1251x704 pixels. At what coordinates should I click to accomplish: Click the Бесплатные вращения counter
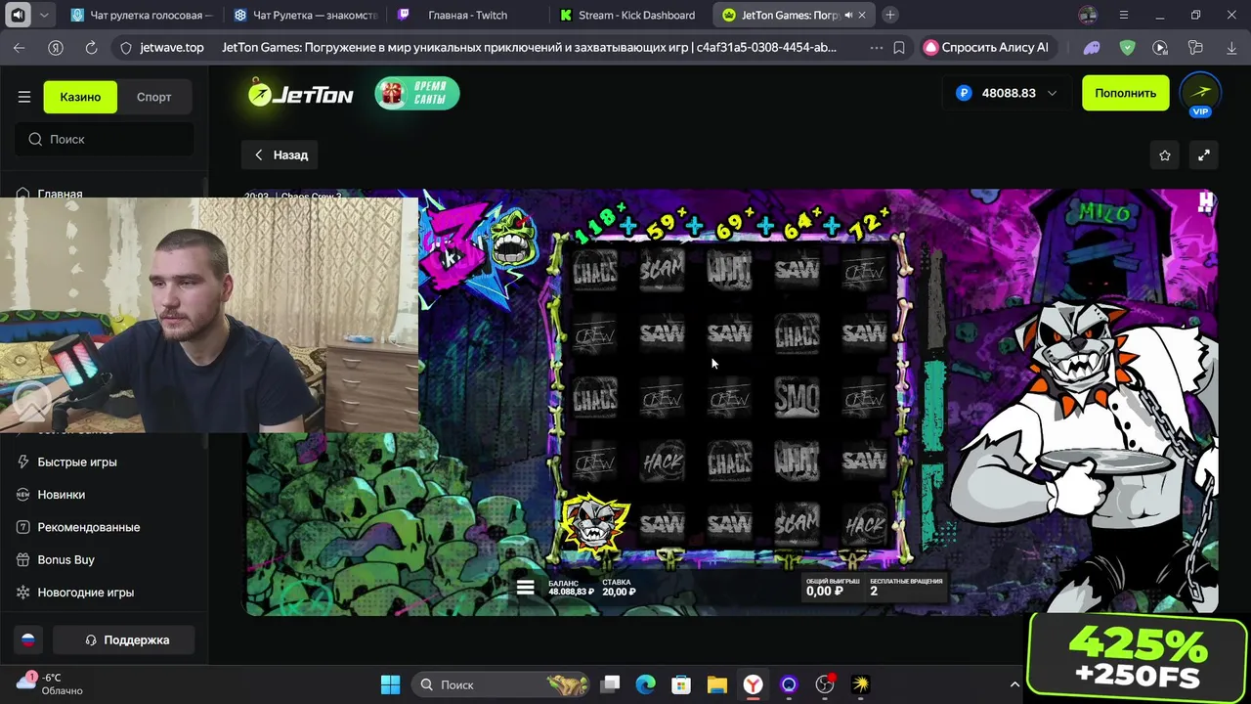pyautogui.click(x=906, y=587)
